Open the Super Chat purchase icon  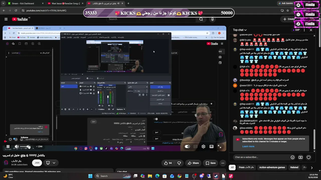(300, 157)
